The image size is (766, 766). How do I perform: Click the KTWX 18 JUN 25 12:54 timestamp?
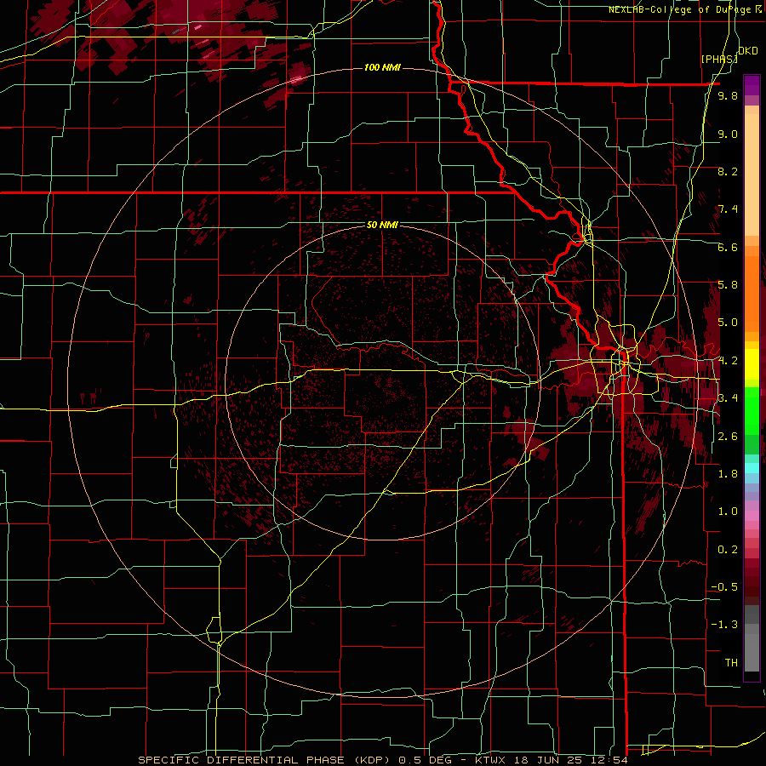552,760
